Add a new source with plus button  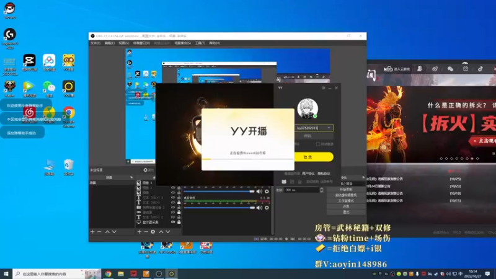tap(139, 232)
